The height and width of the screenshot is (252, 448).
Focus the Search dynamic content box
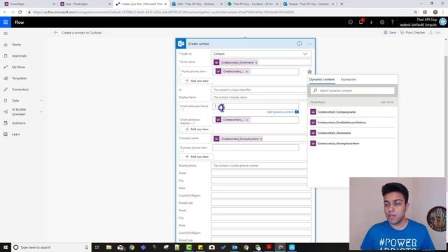pyautogui.click(x=353, y=90)
